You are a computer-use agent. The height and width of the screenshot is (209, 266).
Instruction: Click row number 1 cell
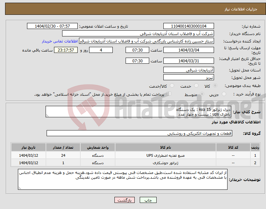pyautogui.click(x=255, y=155)
